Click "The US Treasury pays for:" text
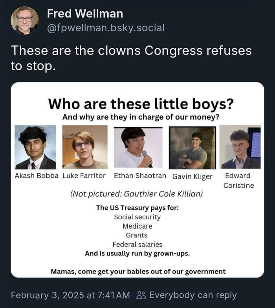 click(137, 208)
